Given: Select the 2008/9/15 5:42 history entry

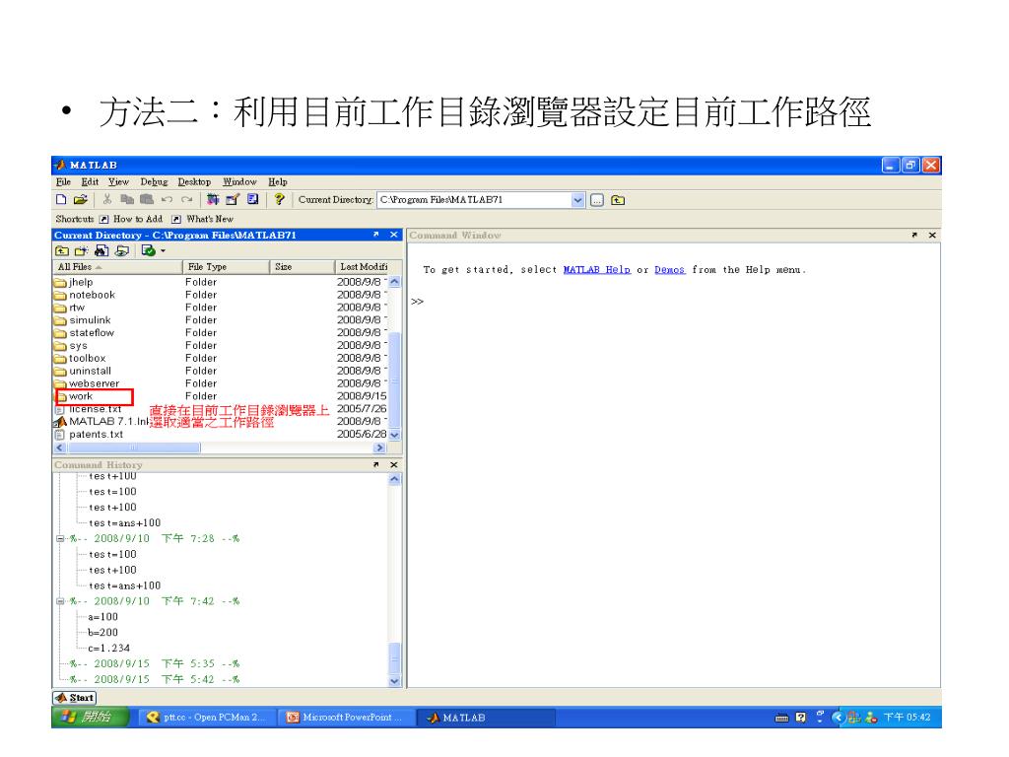Looking at the screenshot, I should [155, 679].
